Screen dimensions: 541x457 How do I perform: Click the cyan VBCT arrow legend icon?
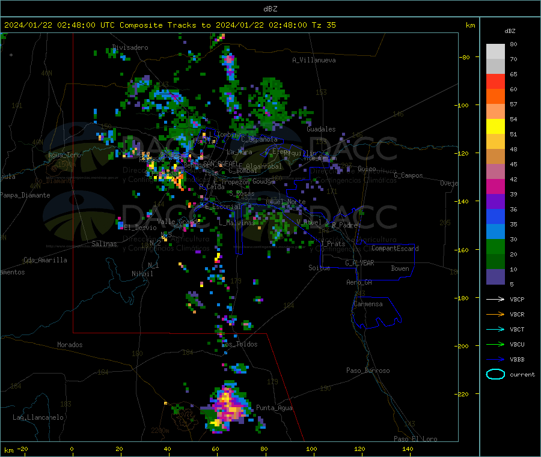495,330
